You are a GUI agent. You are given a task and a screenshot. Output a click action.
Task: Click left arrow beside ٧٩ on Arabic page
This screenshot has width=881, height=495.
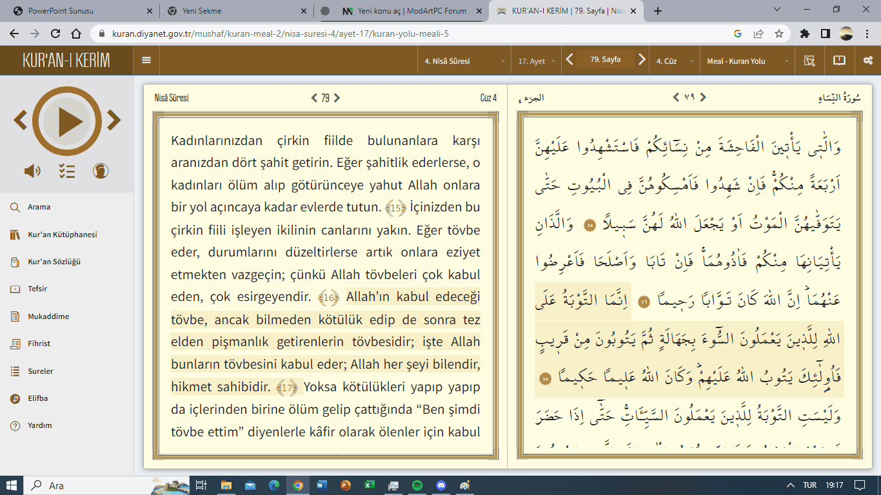(x=676, y=97)
